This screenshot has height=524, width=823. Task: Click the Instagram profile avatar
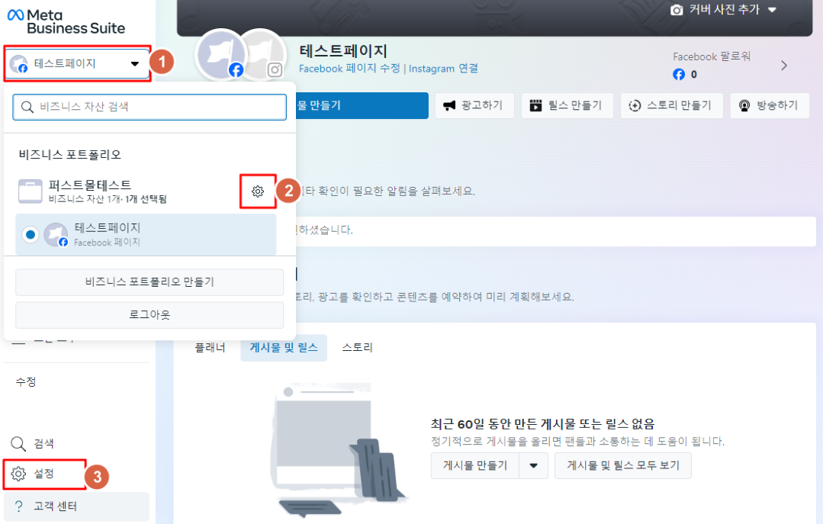pos(267,55)
